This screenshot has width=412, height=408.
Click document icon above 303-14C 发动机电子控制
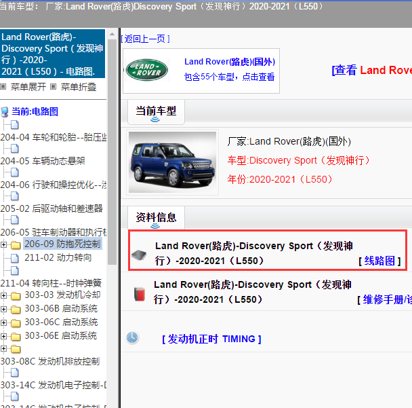[14, 373]
